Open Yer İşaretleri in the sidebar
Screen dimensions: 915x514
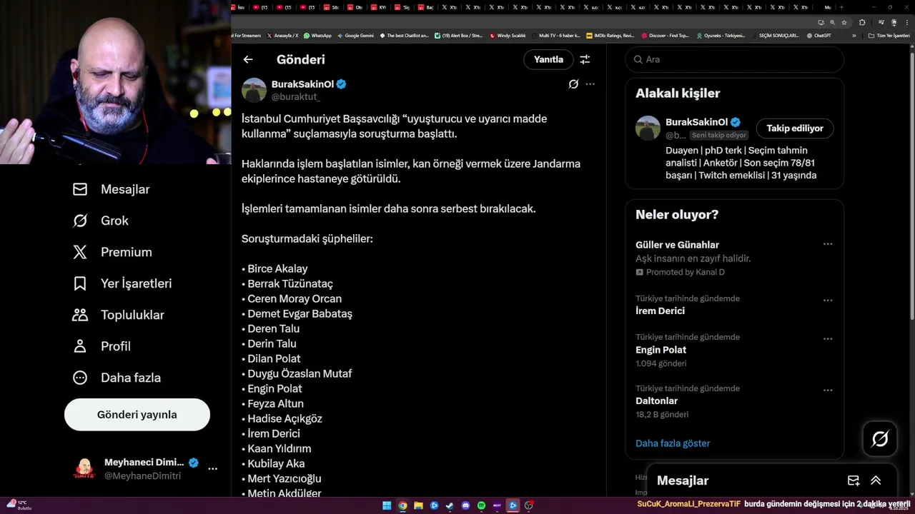click(x=122, y=283)
